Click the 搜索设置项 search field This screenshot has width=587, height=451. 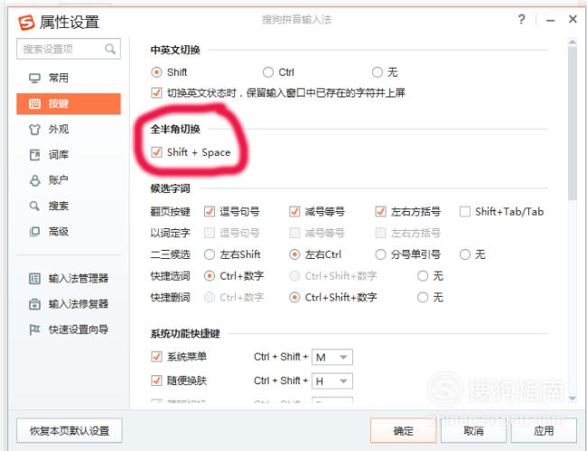[x=69, y=49]
